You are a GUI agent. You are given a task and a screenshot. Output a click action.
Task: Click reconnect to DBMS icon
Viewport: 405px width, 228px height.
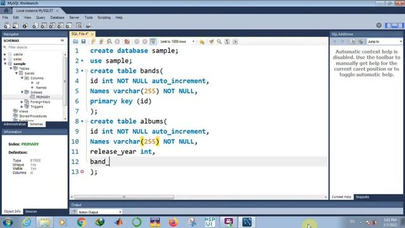89,25
